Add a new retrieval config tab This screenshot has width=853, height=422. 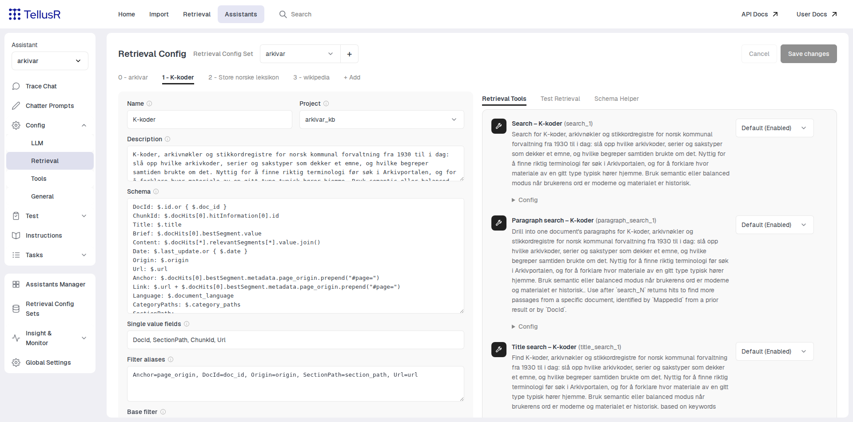[352, 77]
